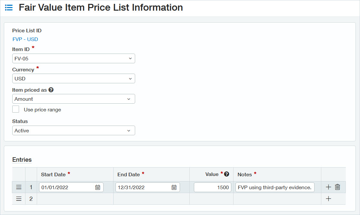Click the drag handle on row 2
360x215 pixels.
[x=18, y=199]
